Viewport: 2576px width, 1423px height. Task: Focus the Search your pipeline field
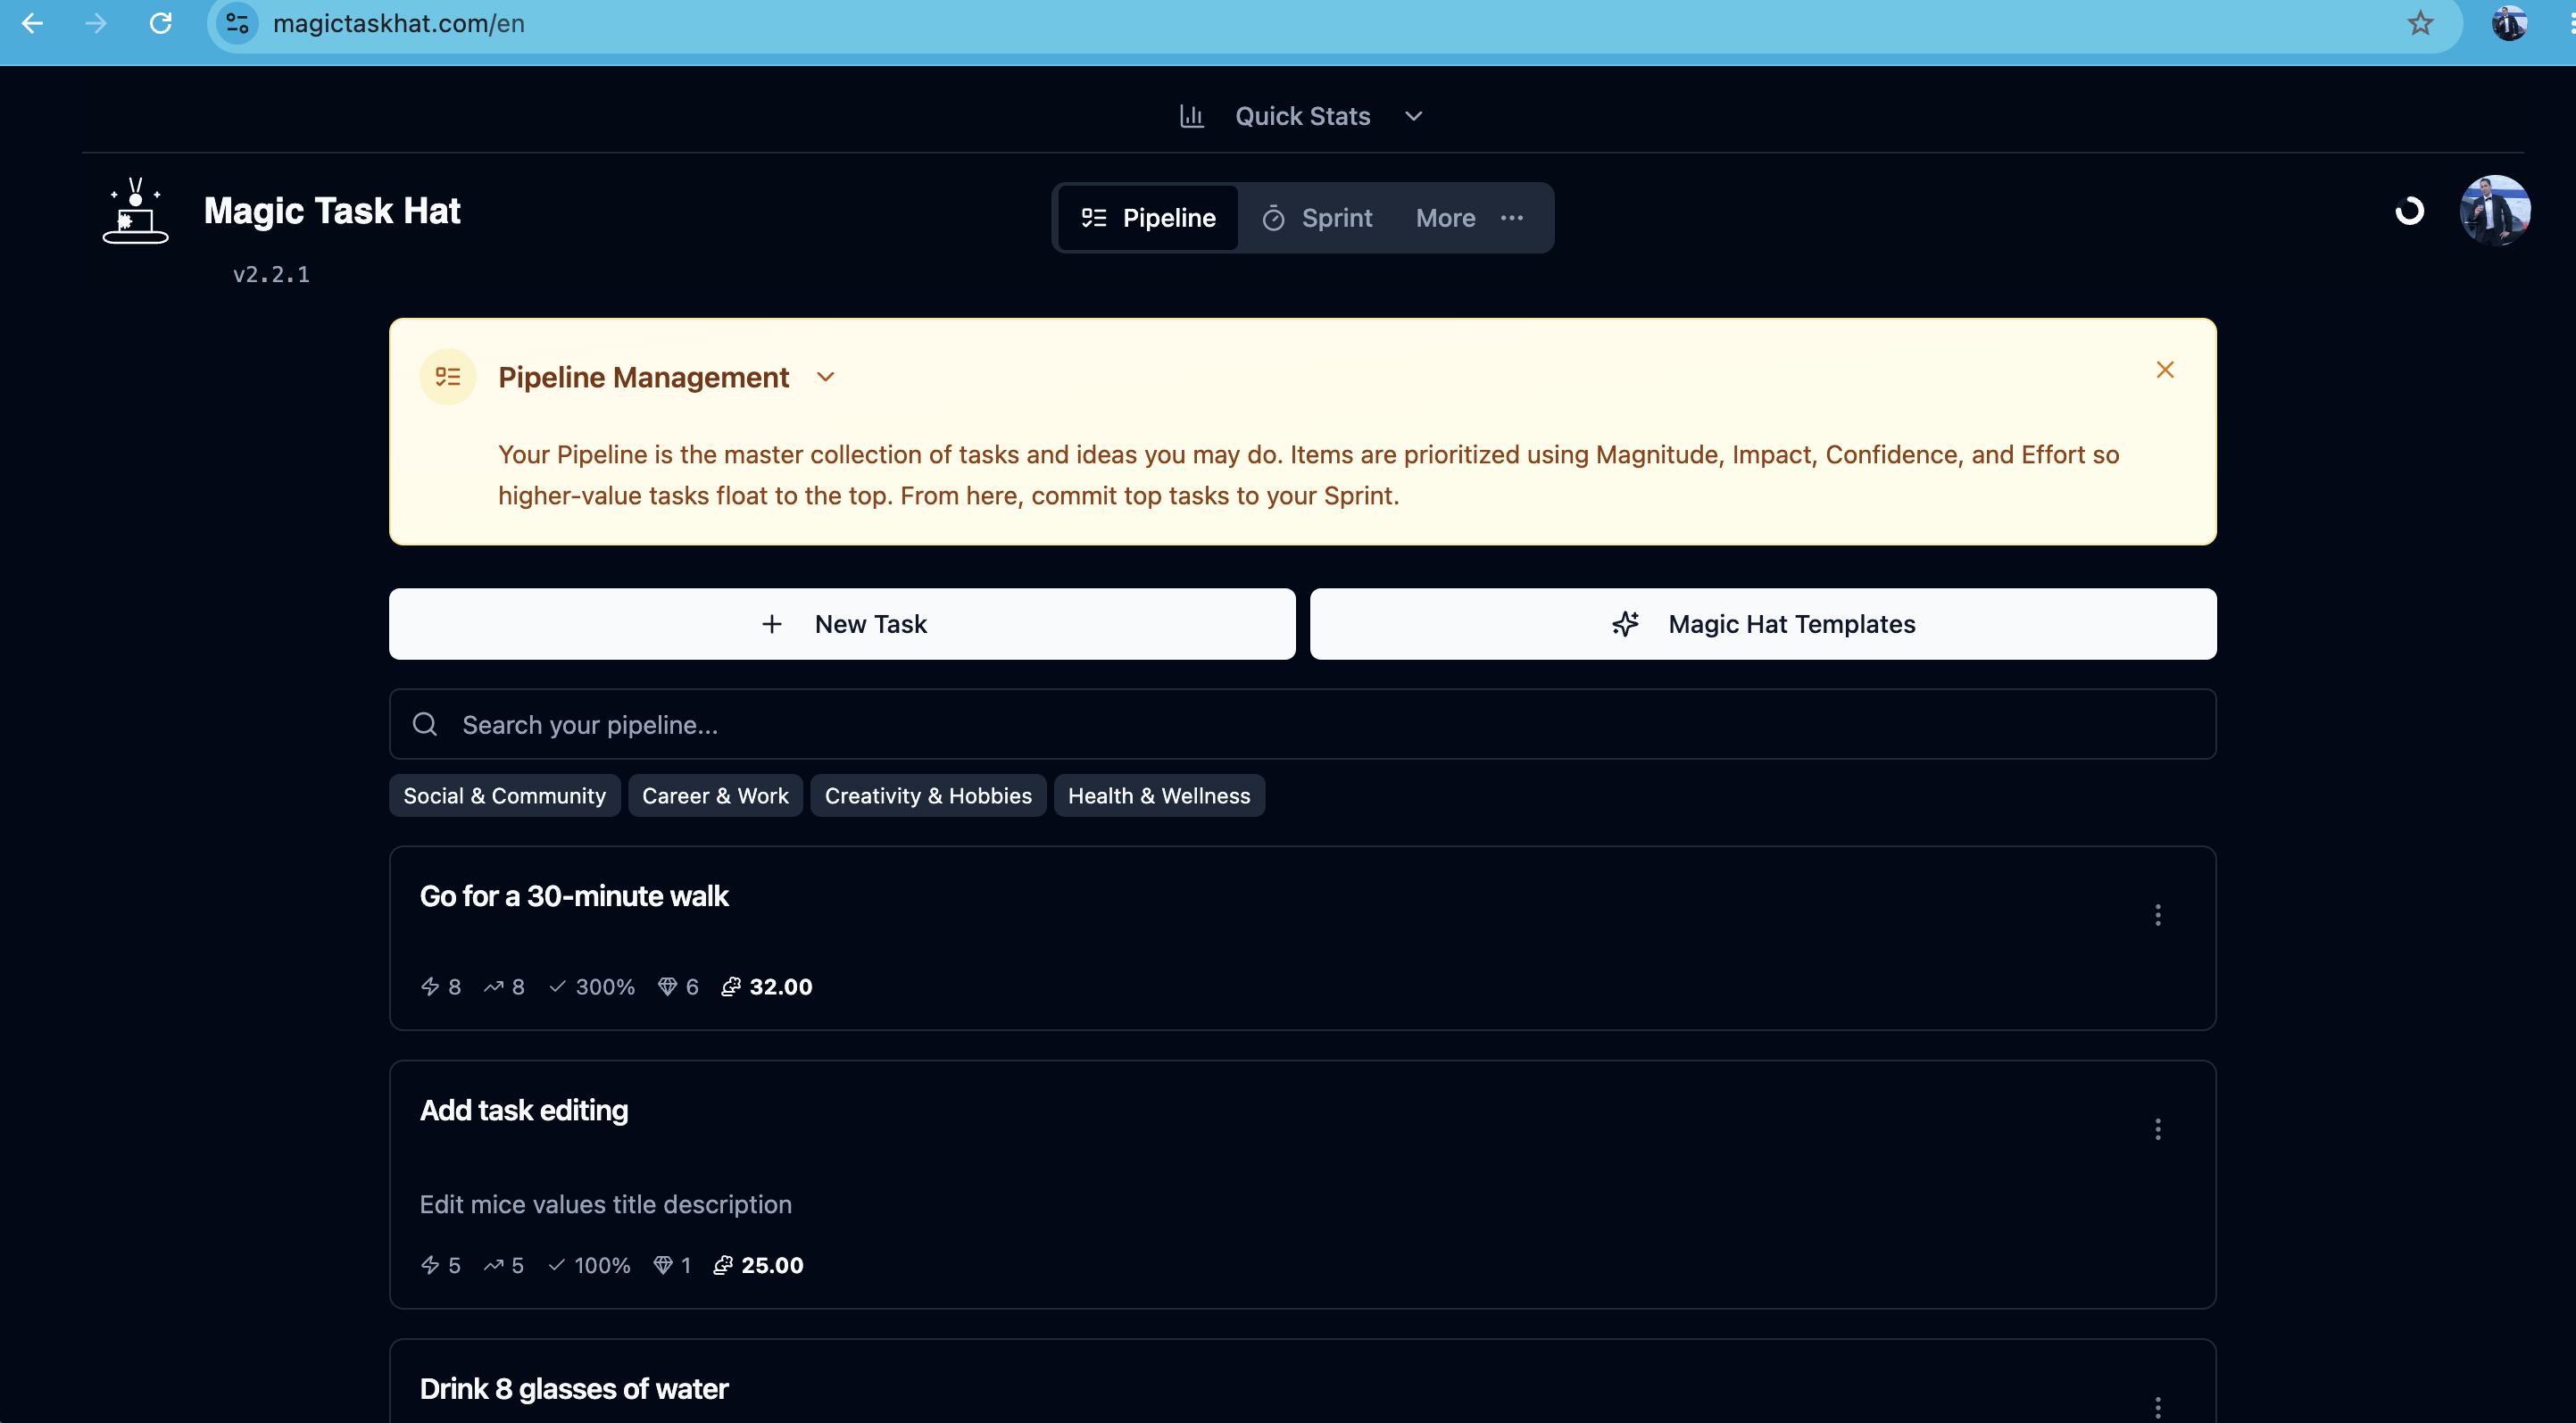click(x=1302, y=724)
